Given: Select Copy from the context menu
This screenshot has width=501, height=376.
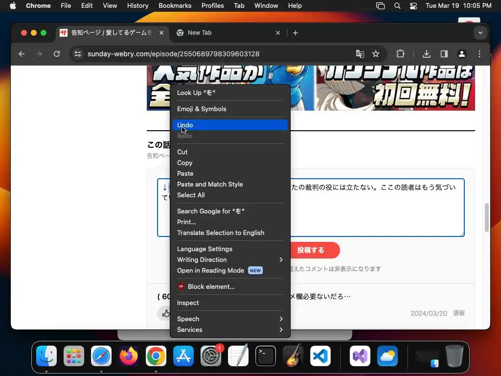Looking at the screenshot, I should click(230, 163).
